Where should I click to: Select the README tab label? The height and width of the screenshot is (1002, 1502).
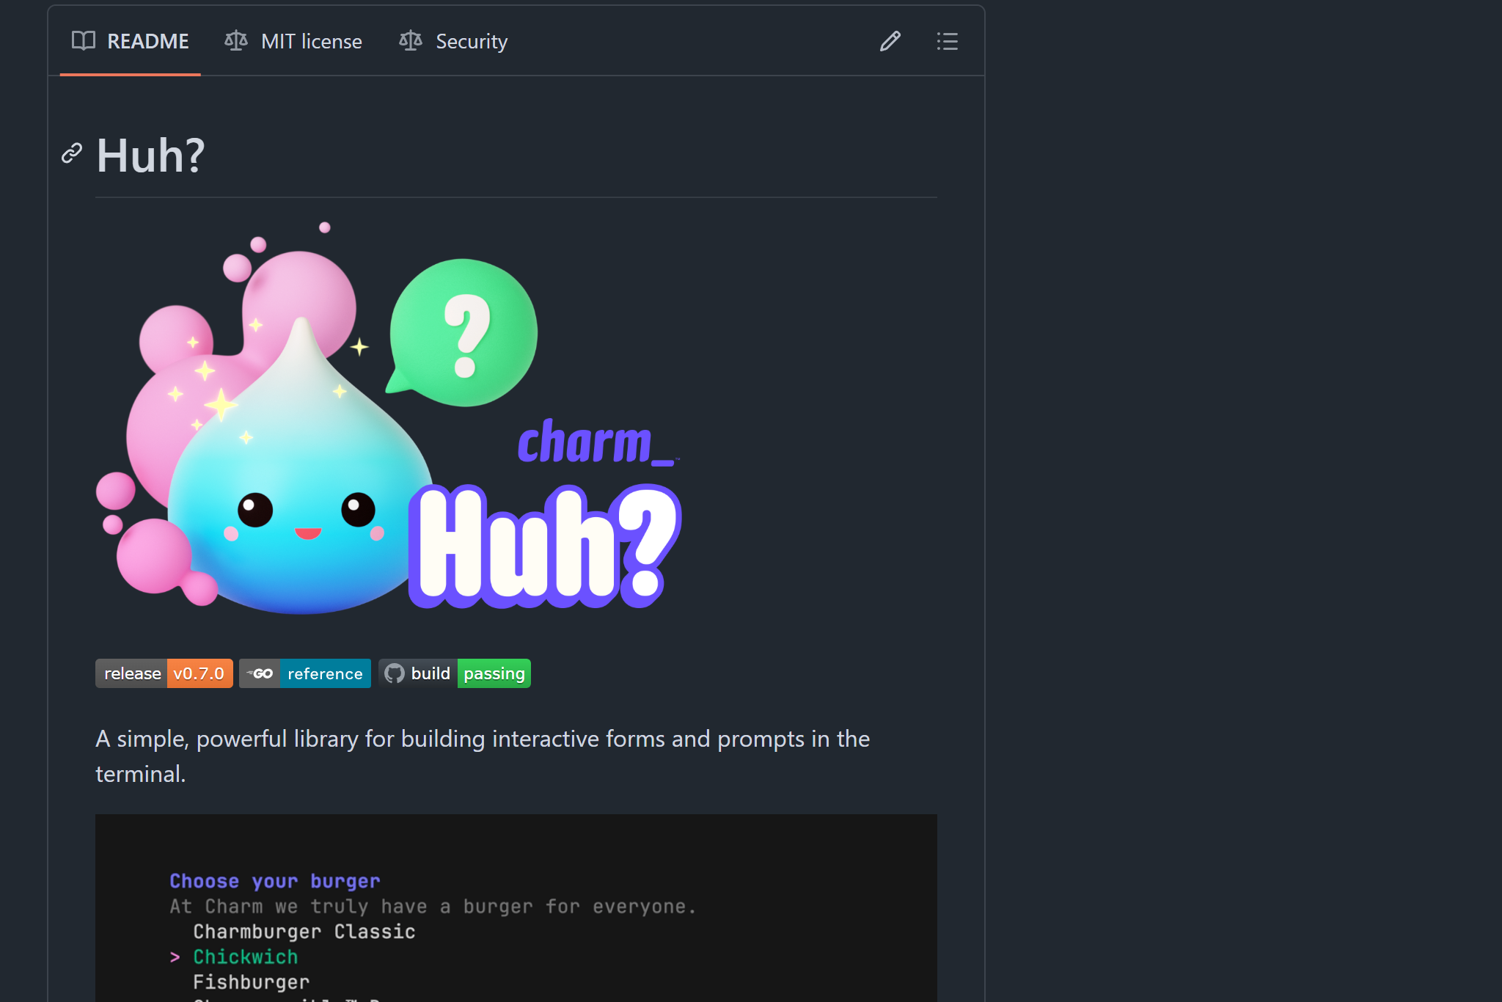click(x=148, y=41)
